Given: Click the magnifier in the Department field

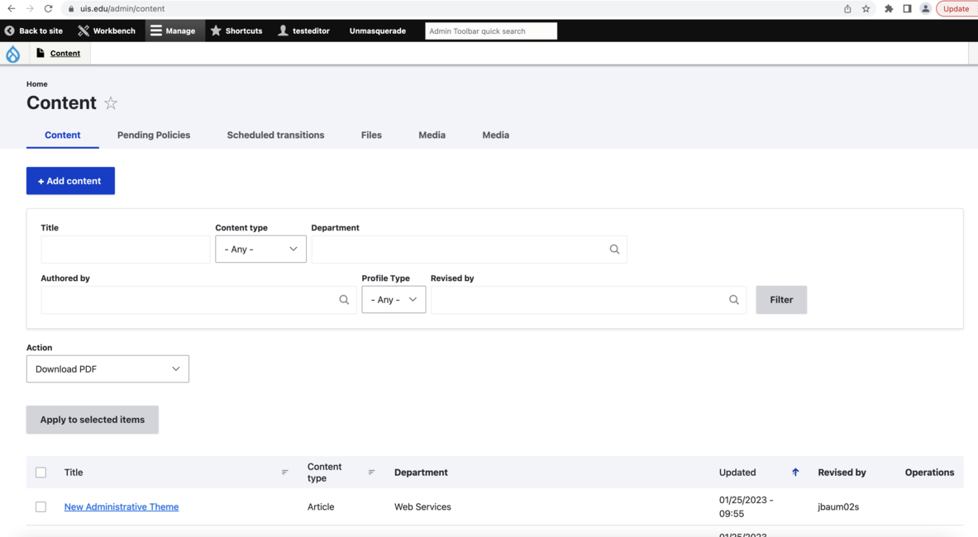Looking at the screenshot, I should click(614, 249).
